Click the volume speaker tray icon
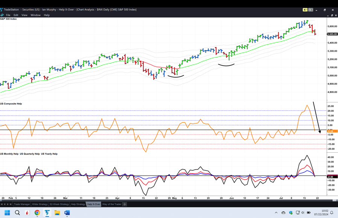The height and width of the screenshot is (218, 338). 303,213
